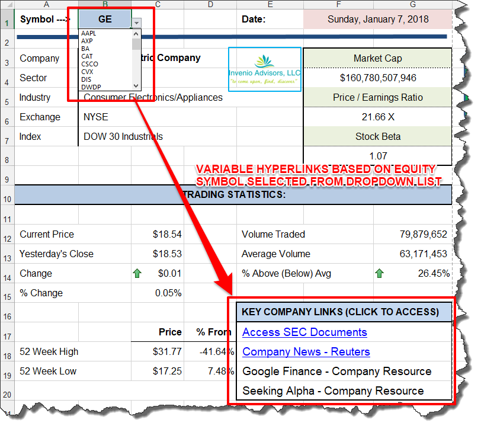The width and height of the screenshot is (481, 429).
Task: Select DIS from the symbol list
Action: coord(85,78)
